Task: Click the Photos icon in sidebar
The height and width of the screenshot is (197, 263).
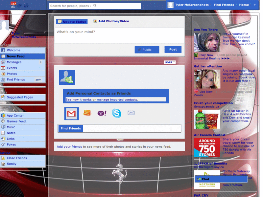Action: point(3,74)
